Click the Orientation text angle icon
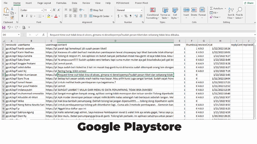Viewport: 257px width, 144px height. click(x=81, y=10)
